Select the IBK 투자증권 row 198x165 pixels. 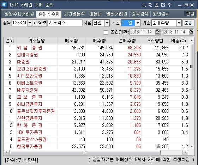pos(96,133)
